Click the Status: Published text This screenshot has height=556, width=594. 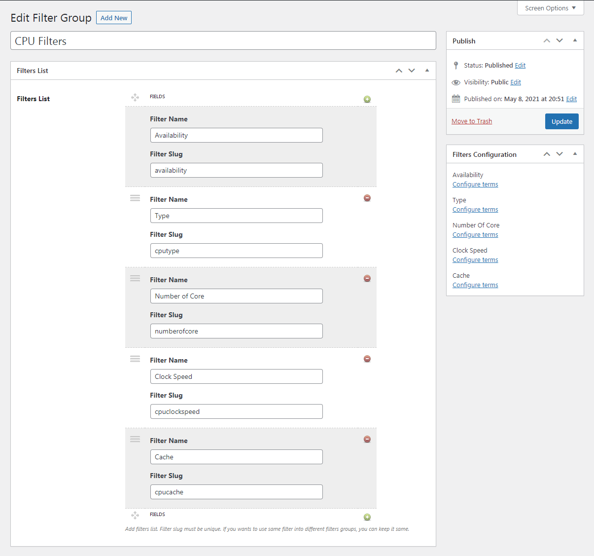point(489,65)
